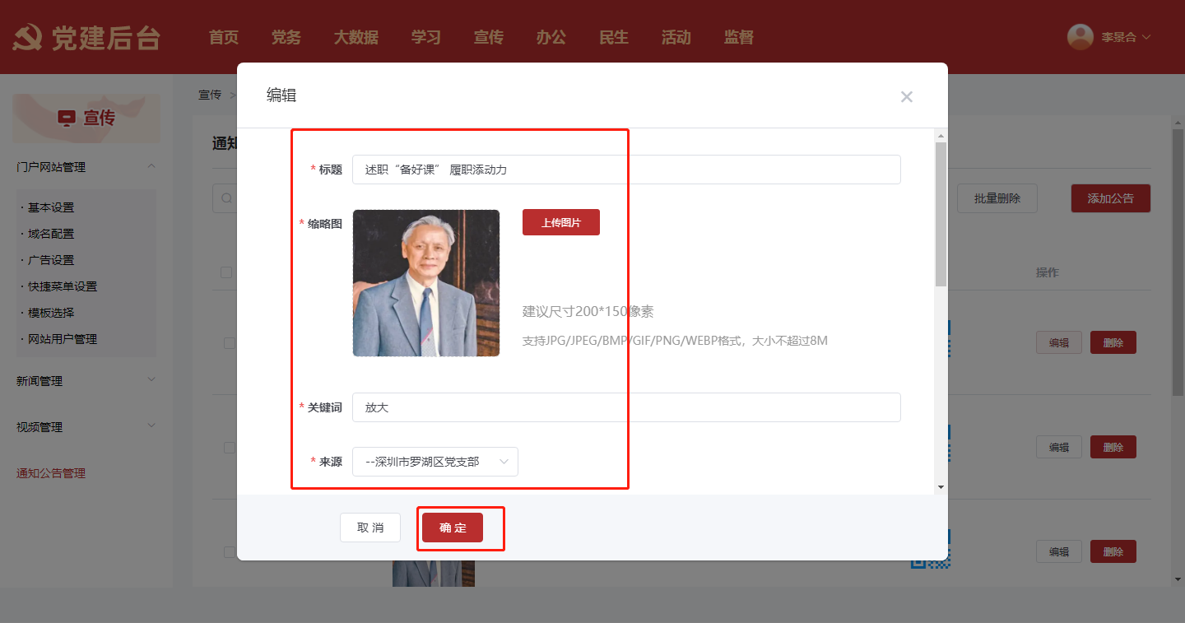This screenshot has height=623, width=1185.
Task: Click the user avatar in header
Action: 1080,37
